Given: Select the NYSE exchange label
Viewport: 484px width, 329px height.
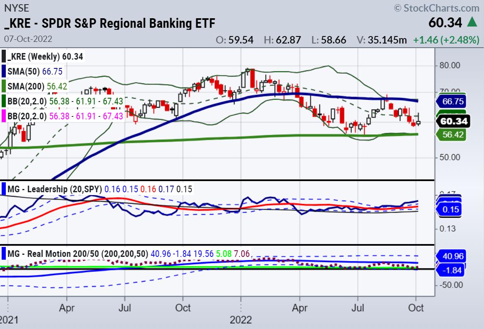Looking at the screenshot, I should 16,7.
